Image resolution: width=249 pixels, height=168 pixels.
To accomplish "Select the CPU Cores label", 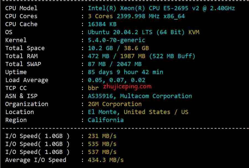I will [x=21, y=16].
